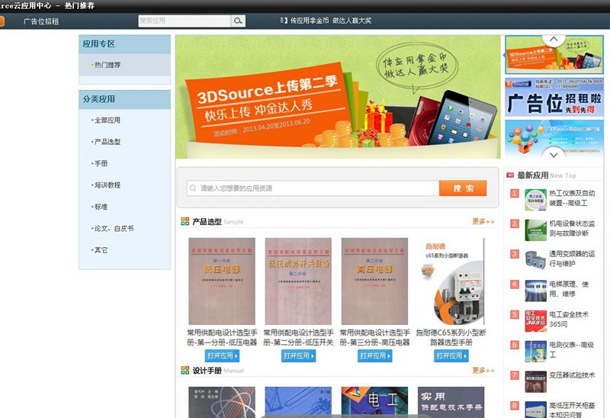Screen dimensions: 610x418
Task: Open 通用变频器的运行与维护 app icon
Action: pyautogui.click(x=535, y=260)
